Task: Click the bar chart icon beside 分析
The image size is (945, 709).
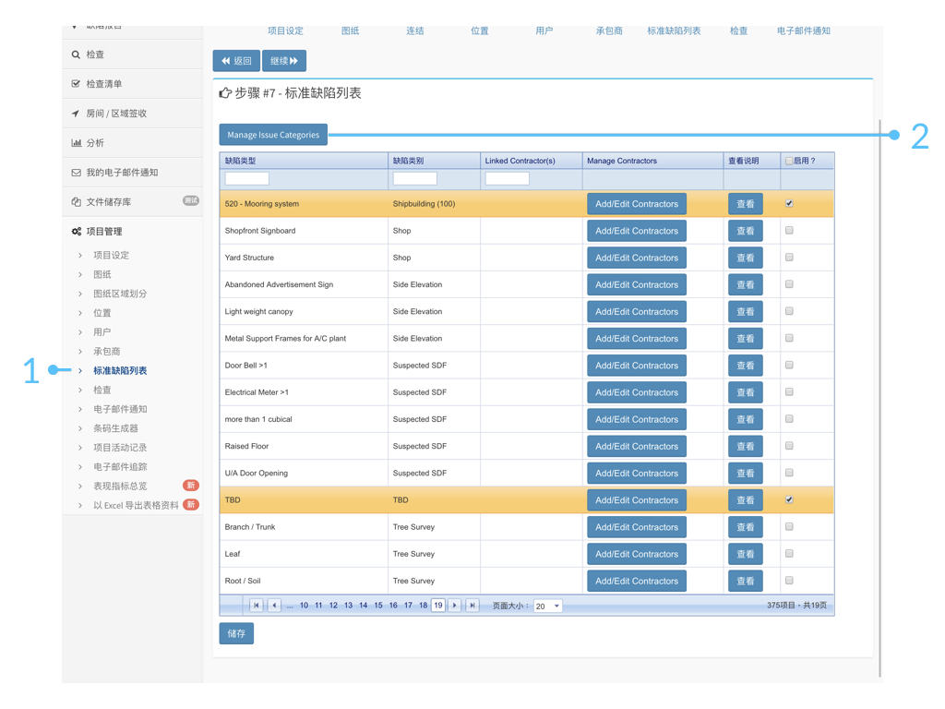Action: pos(76,143)
